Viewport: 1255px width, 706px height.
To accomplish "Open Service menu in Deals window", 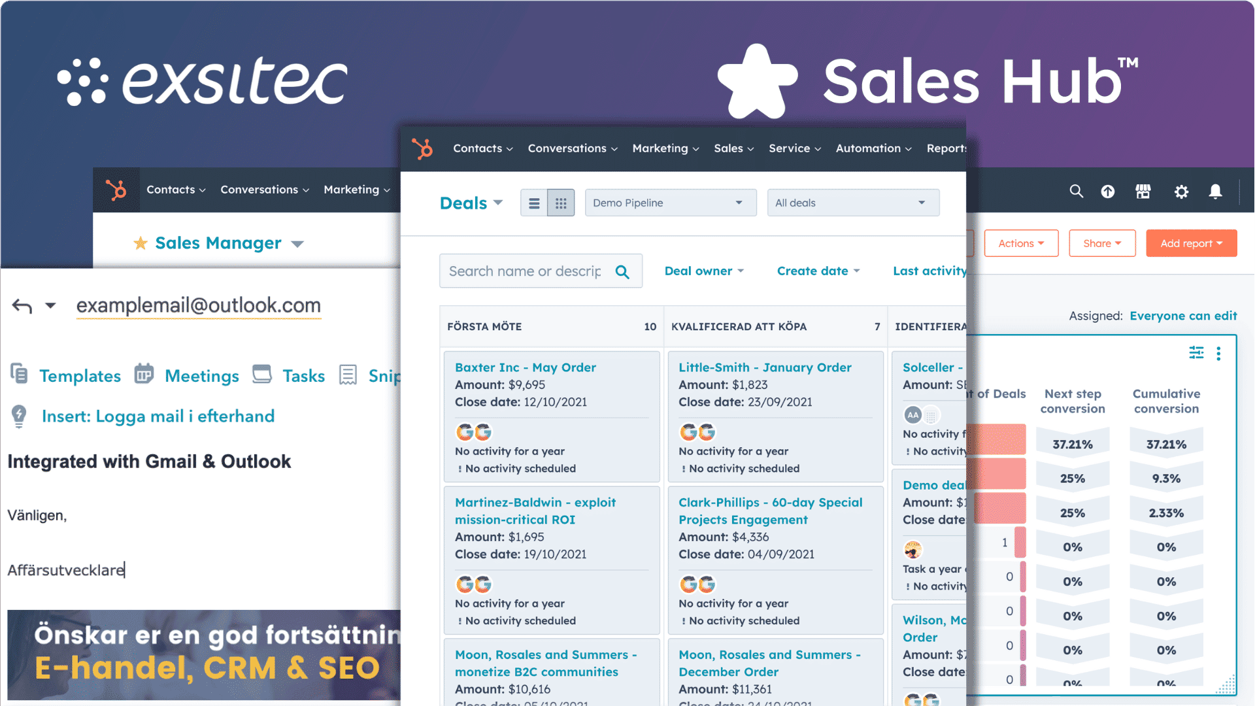I will 795,148.
